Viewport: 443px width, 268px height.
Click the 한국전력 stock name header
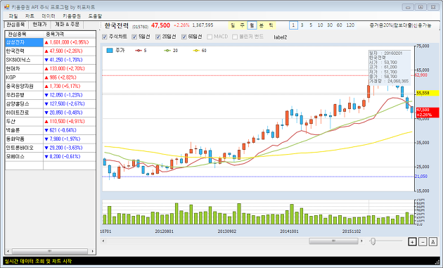click(x=117, y=26)
